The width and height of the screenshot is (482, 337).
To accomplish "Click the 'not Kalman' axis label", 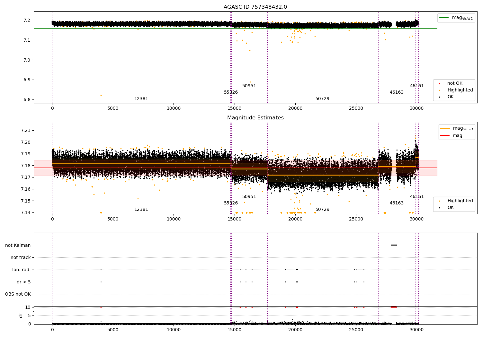I will [18, 246].
